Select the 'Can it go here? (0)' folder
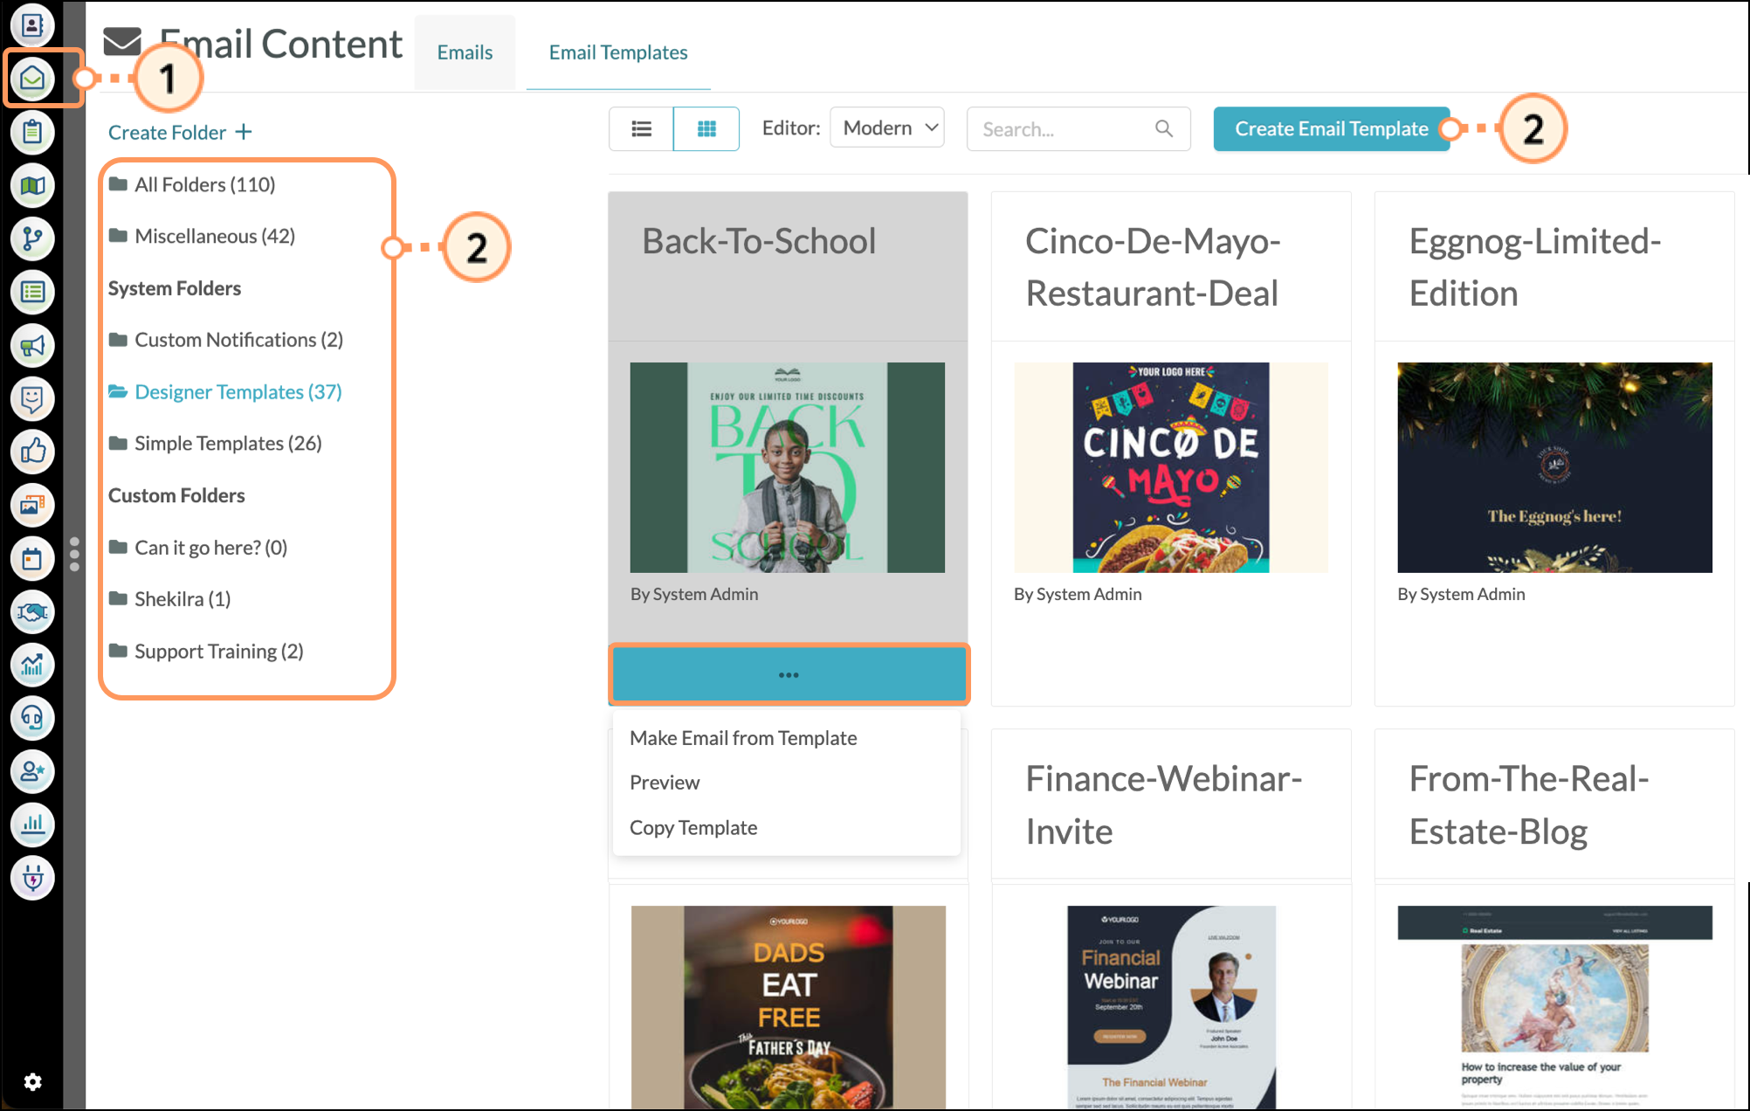 pos(198,548)
